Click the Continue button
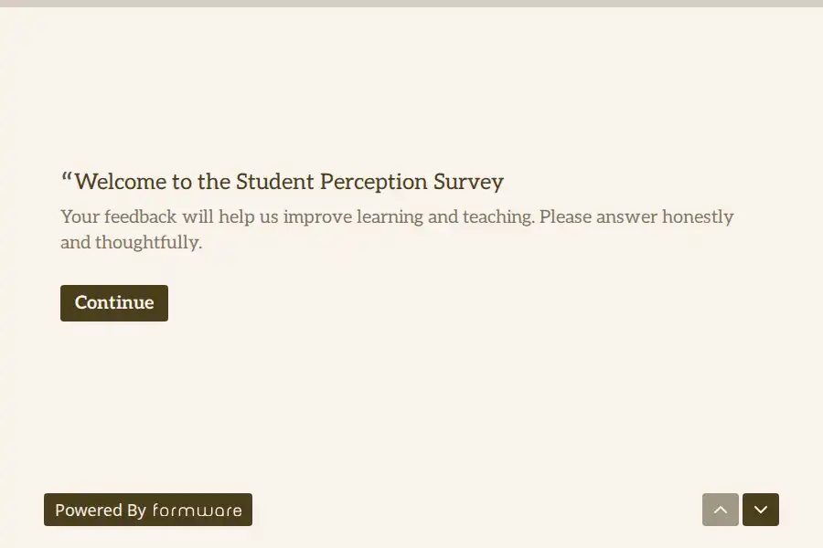The image size is (823, 548). [x=114, y=303]
